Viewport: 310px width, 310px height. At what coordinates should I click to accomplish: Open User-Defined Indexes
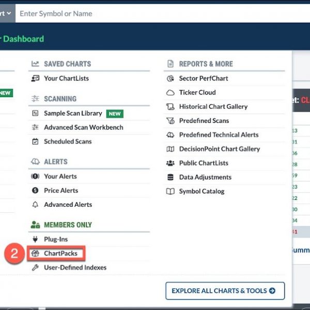click(75, 268)
